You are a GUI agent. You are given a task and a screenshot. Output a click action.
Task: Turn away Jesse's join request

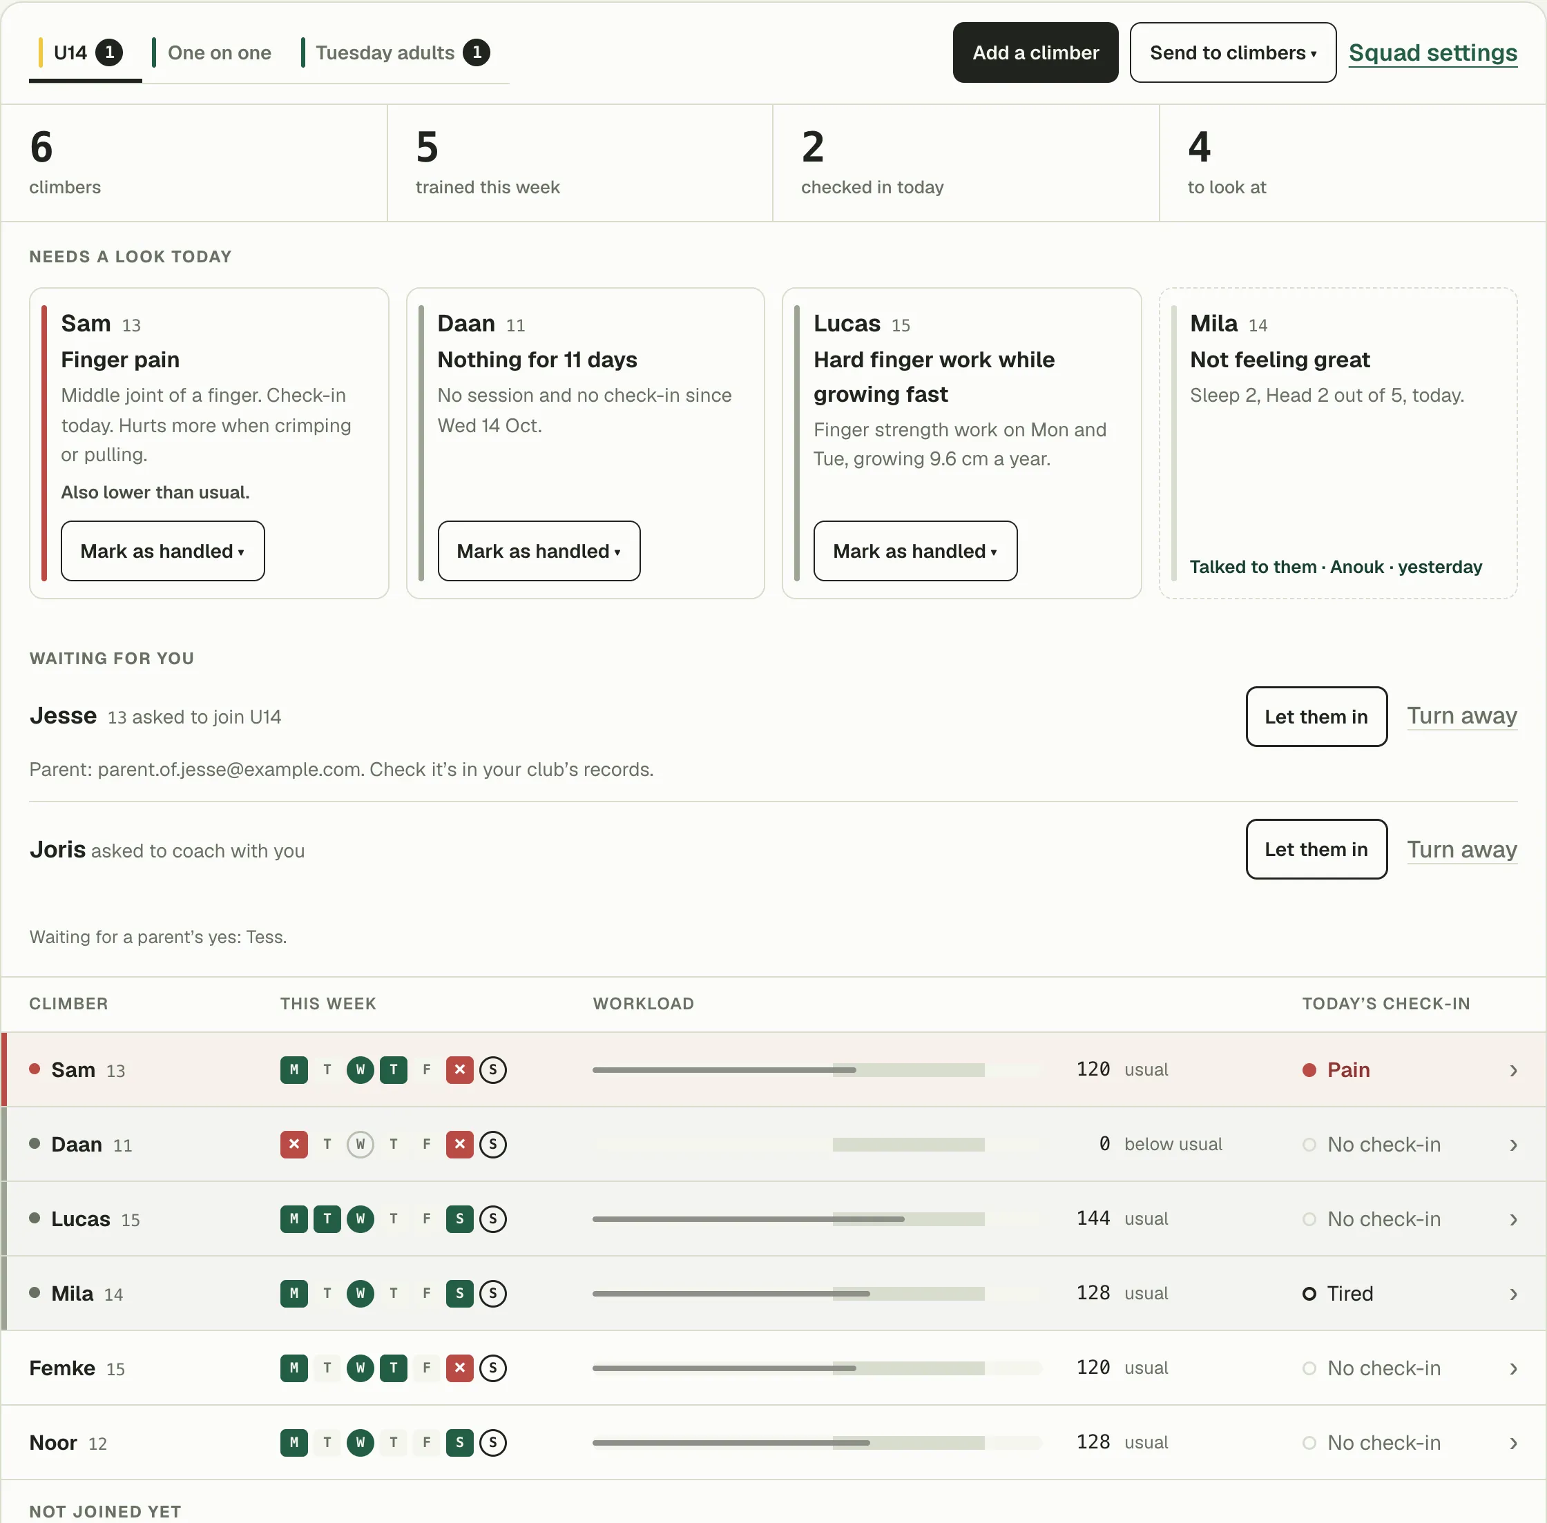tap(1462, 716)
